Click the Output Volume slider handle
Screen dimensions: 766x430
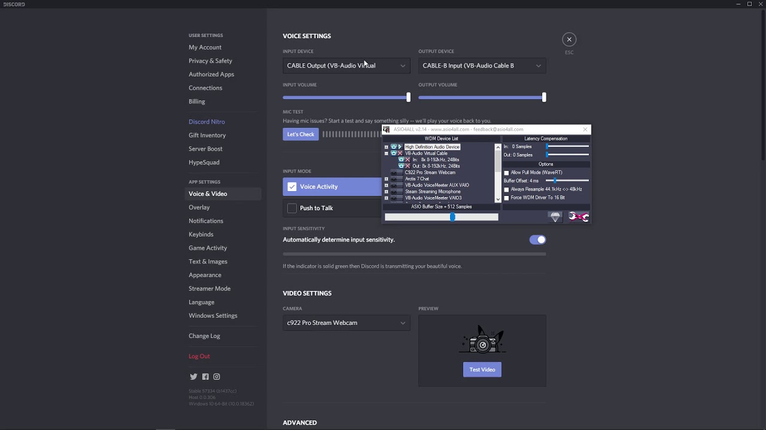coord(544,97)
